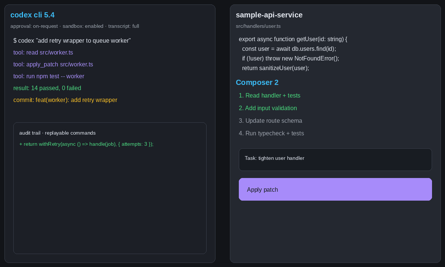Select the 'codex cli 5.4' heading

tap(33, 15)
